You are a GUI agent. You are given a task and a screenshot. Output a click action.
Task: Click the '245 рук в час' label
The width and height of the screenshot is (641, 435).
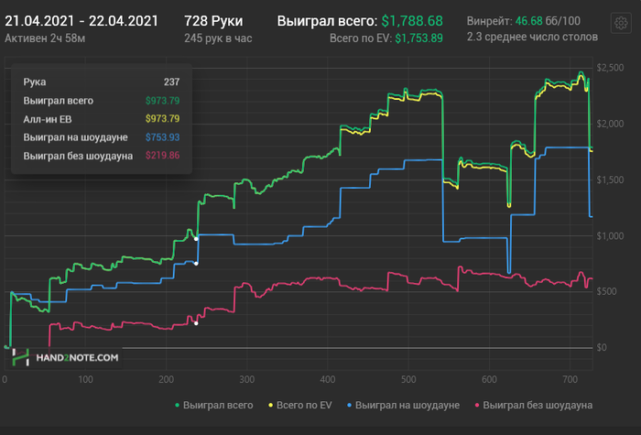pos(218,38)
